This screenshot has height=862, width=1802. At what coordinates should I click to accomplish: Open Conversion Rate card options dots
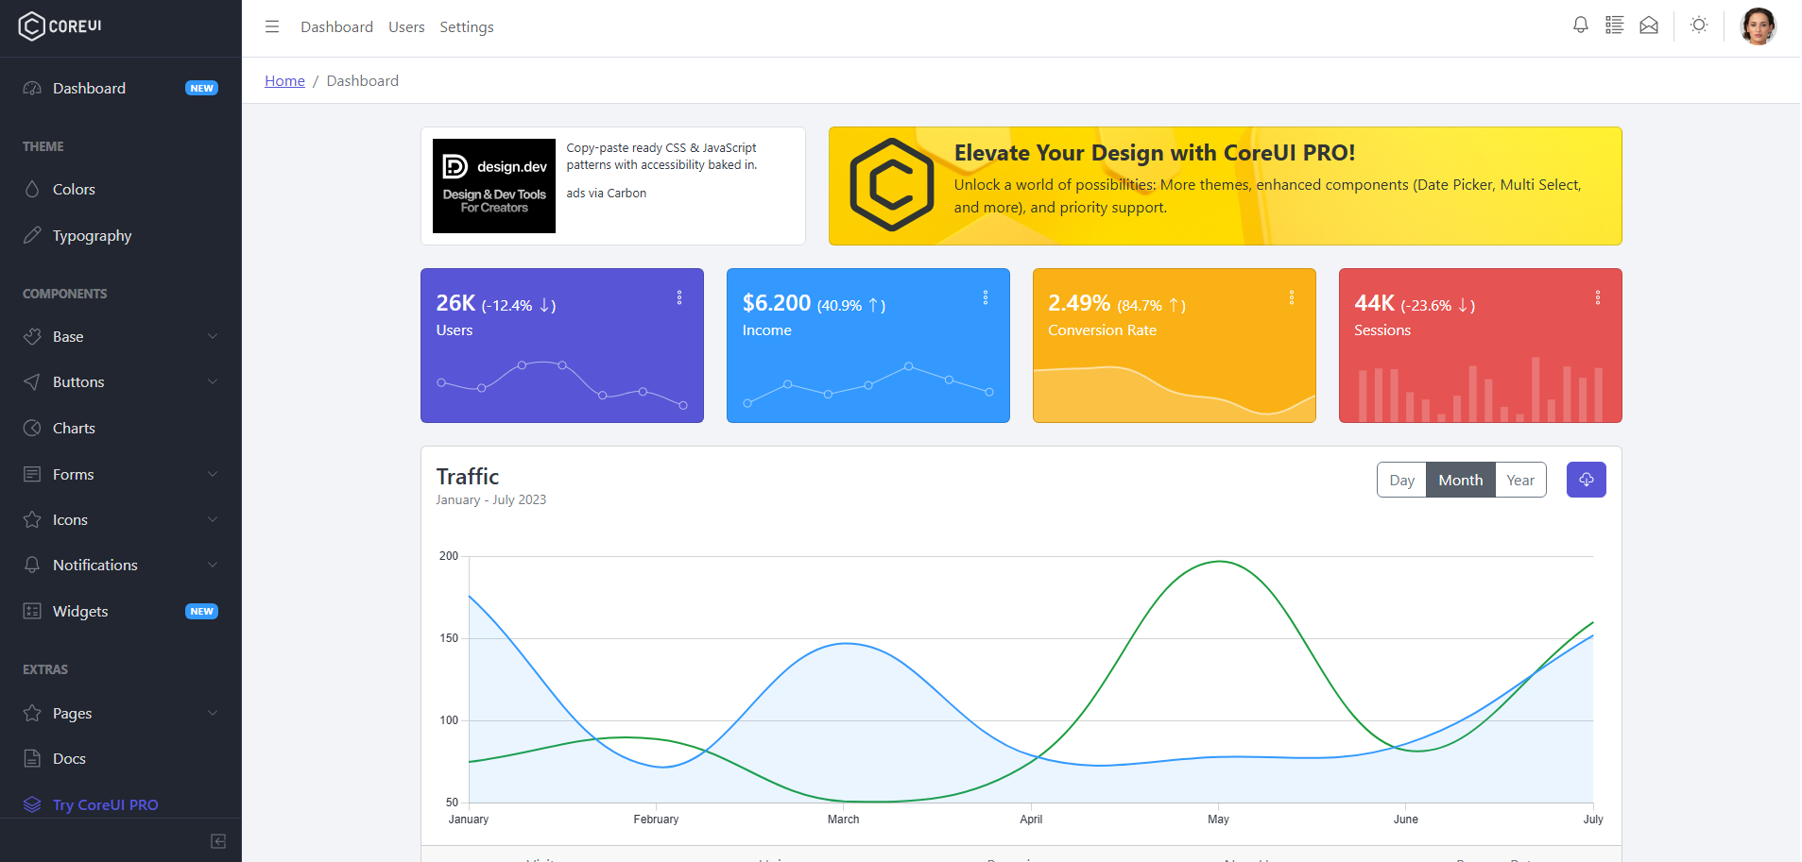[x=1292, y=297]
